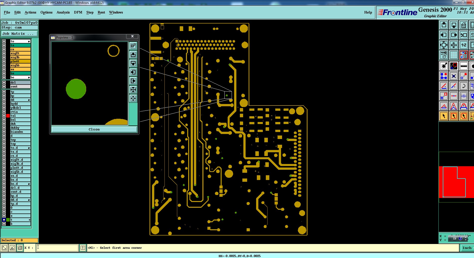Screen dimensions: 474x258
Task: Toggle checkbox for layer sig2t
Action: pyautogui.click(x=4, y=53)
